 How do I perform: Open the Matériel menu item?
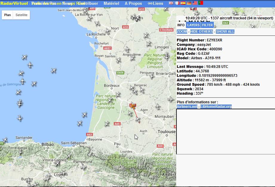point(111,3)
